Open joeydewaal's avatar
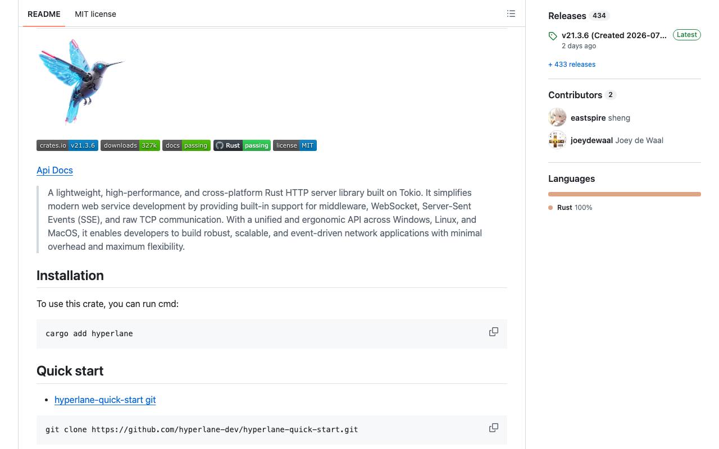Viewport: 719px width, 449px height. point(557,140)
